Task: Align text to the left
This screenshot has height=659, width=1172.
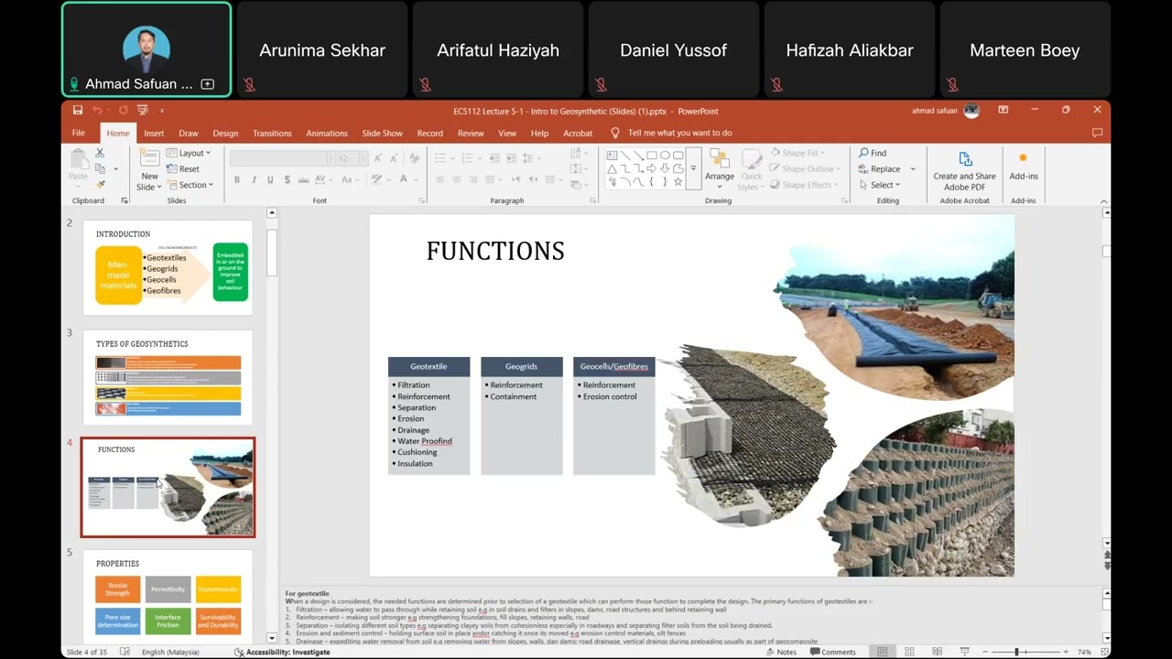Action: [x=439, y=179]
